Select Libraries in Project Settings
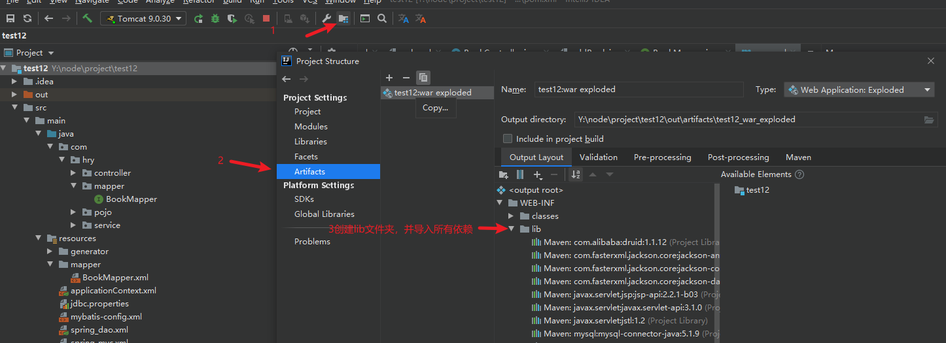The width and height of the screenshot is (946, 343). pos(311,142)
